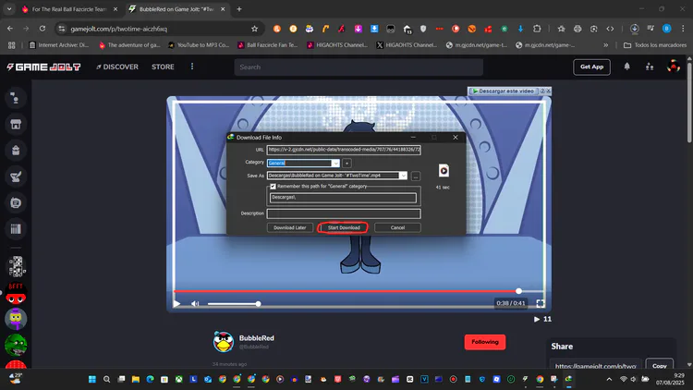The width and height of the screenshot is (693, 390).
Task: Open the green monster community in sidebar
Action: (16, 346)
